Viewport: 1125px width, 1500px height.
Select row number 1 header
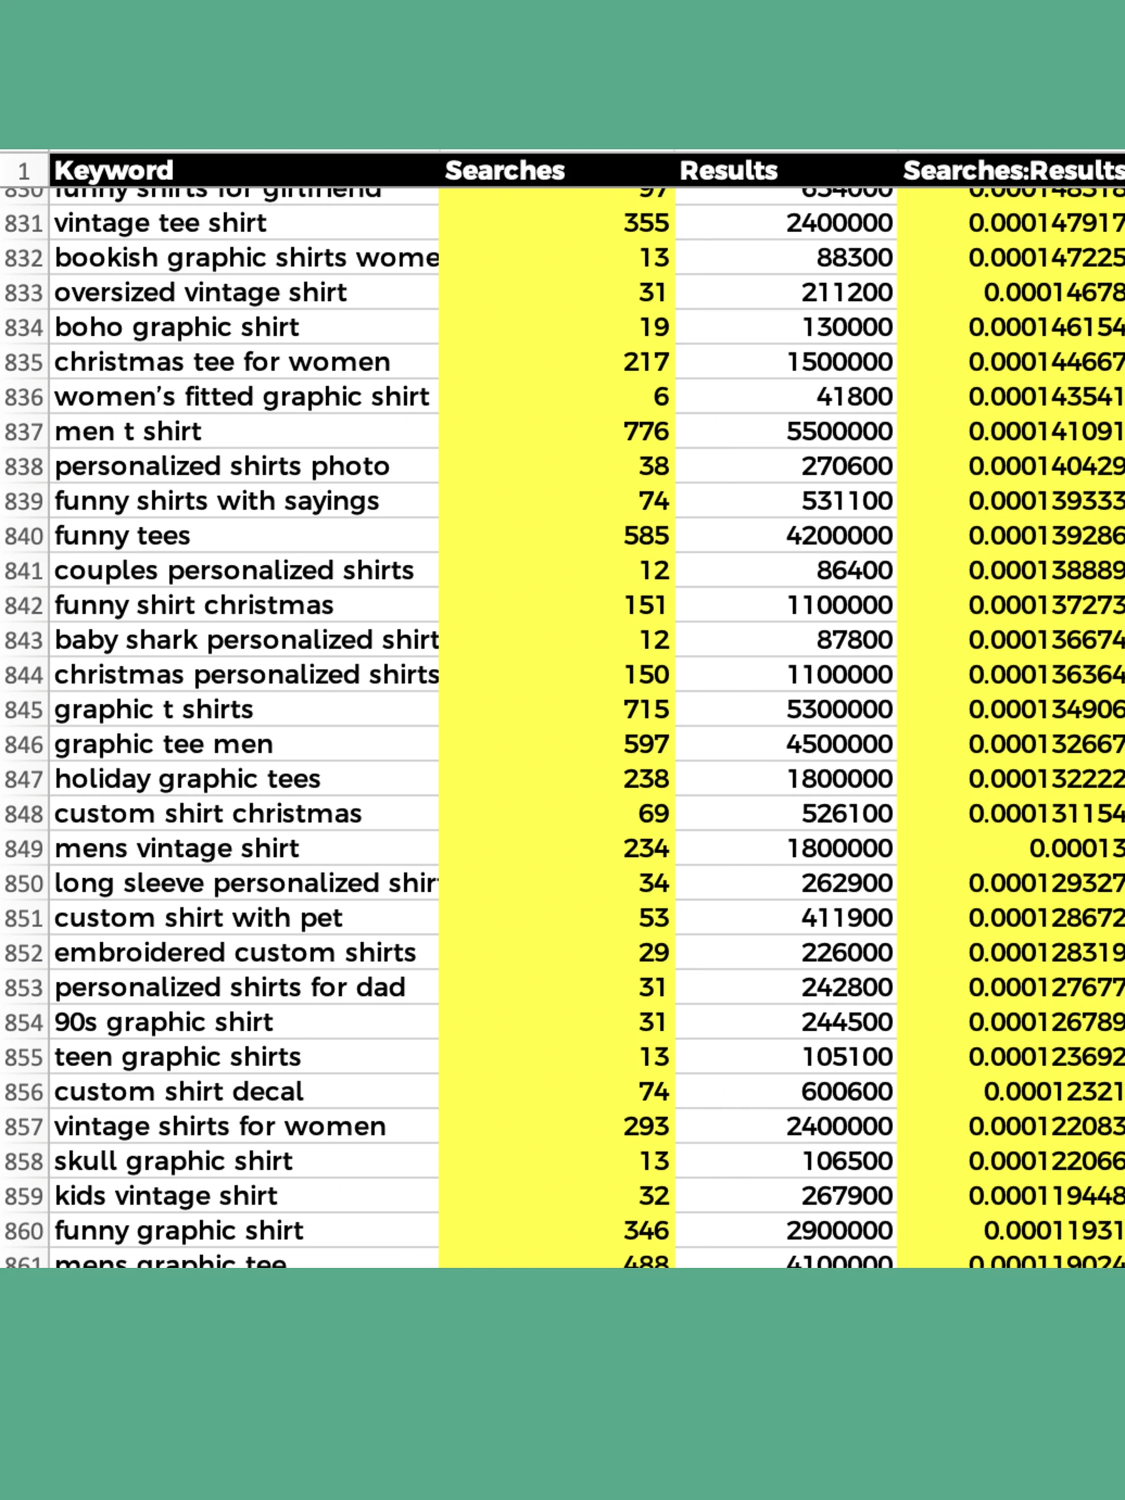click(x=25, y=170)
